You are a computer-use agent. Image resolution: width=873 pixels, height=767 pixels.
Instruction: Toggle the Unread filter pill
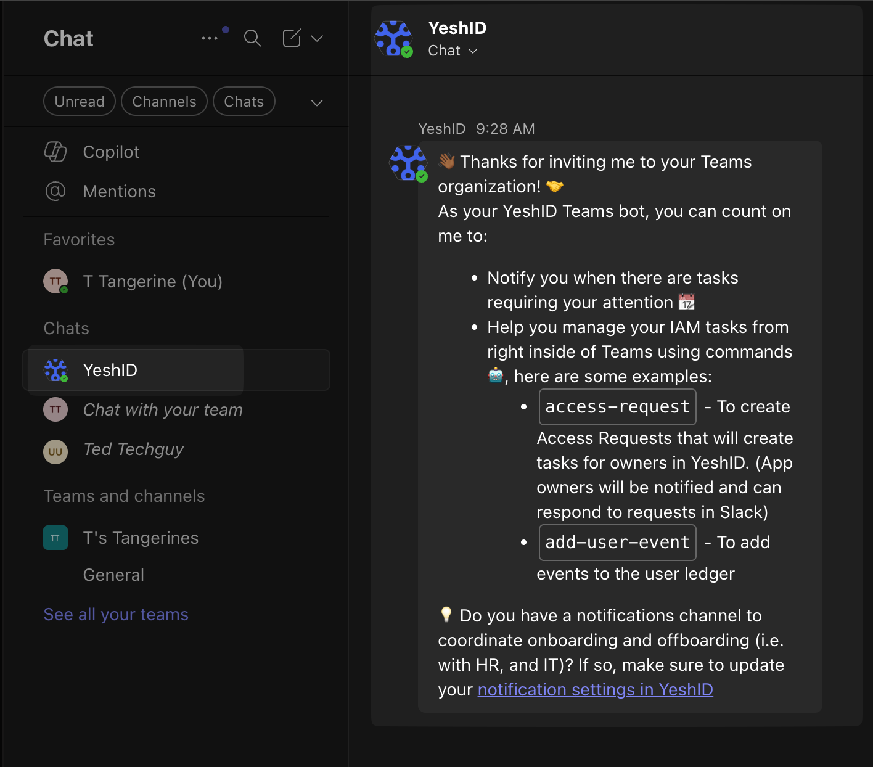pos(80,101)
